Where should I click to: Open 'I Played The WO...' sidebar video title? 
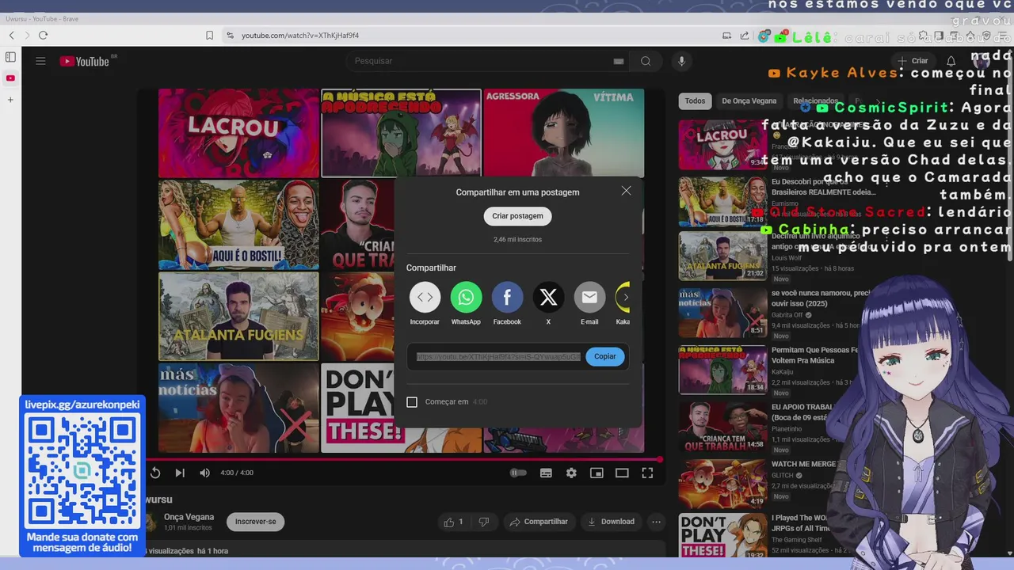(x=800, y=523)
